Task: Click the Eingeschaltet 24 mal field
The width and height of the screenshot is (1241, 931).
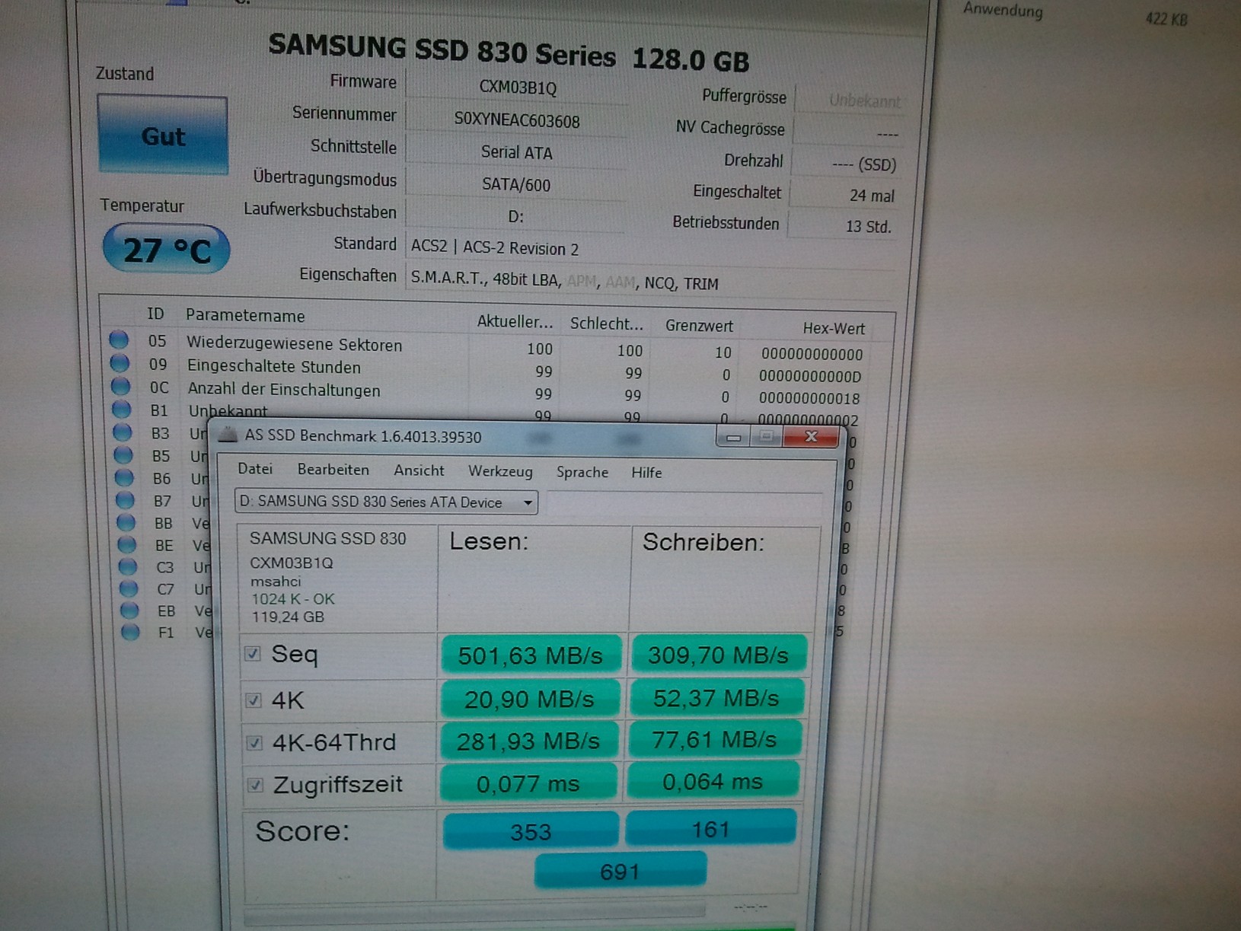Action: pos(843,194)
